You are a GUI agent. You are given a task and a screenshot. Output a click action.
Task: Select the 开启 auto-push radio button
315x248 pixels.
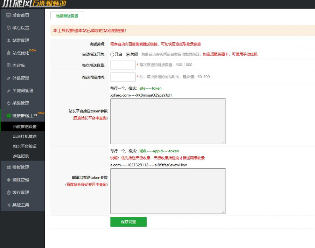(x=112, y=54)
